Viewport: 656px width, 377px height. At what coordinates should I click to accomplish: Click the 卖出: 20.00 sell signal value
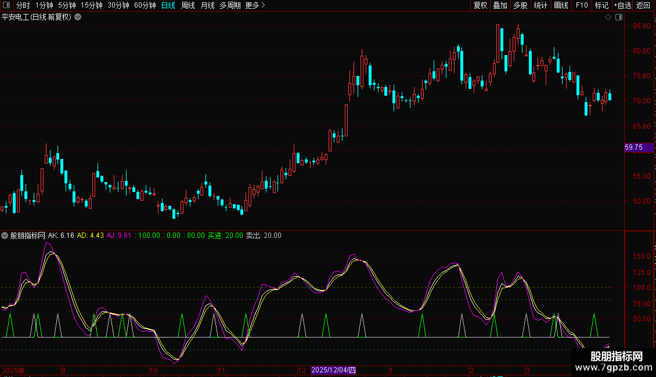(264, 235)
